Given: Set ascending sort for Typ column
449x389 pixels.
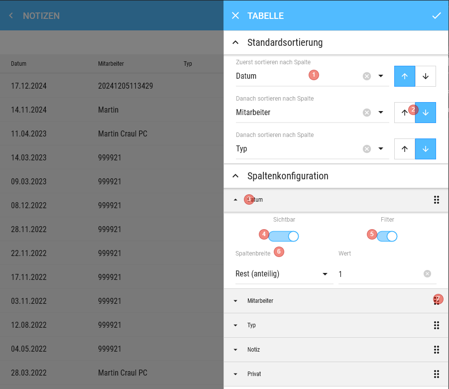Looking at the screenshot, I should coord(405,149).
